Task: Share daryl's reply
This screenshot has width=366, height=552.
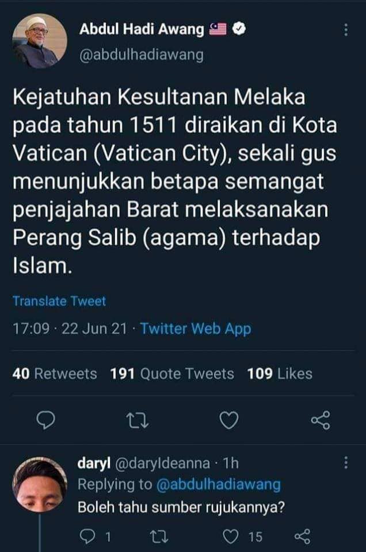Action: coord(302,536)
